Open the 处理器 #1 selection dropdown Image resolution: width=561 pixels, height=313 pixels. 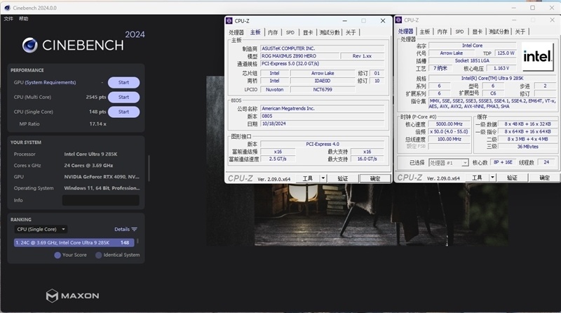448,163
